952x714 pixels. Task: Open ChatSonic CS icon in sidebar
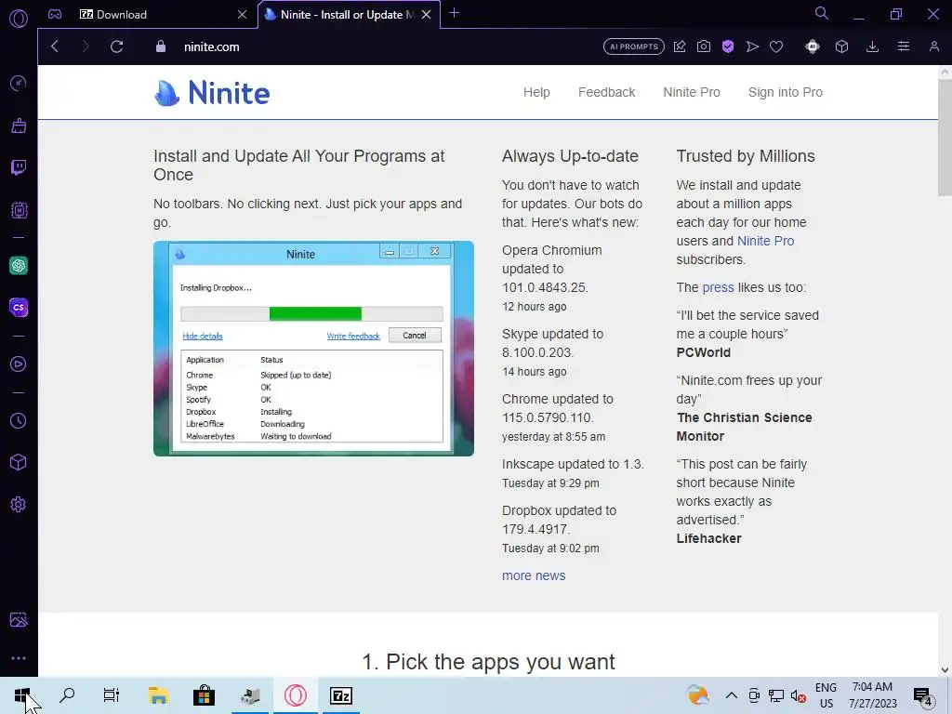pos(19,307)
